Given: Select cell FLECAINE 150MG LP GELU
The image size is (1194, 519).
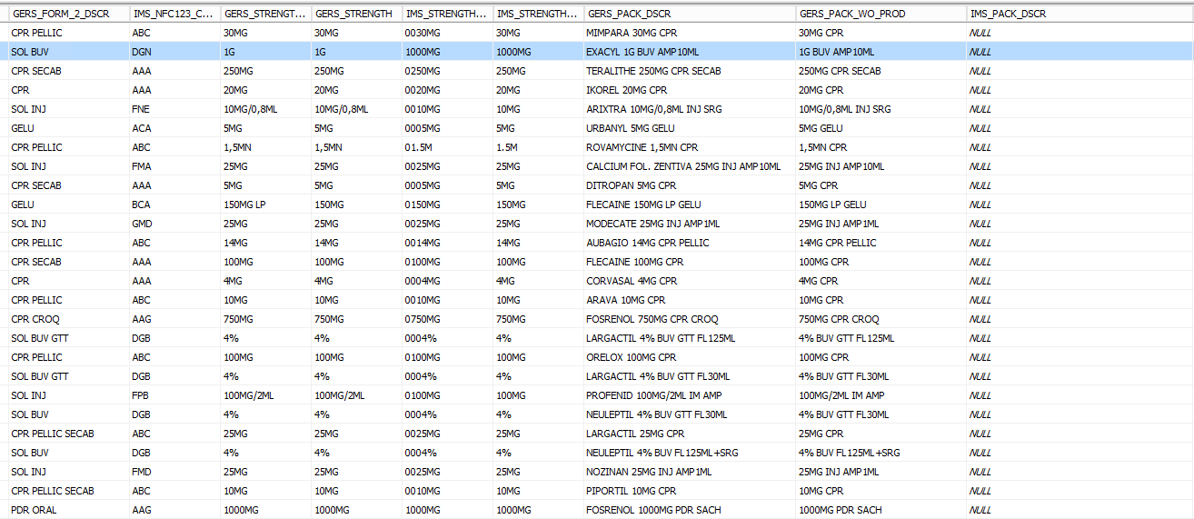Looking at the screenshot, I should (x=690, y=205).
